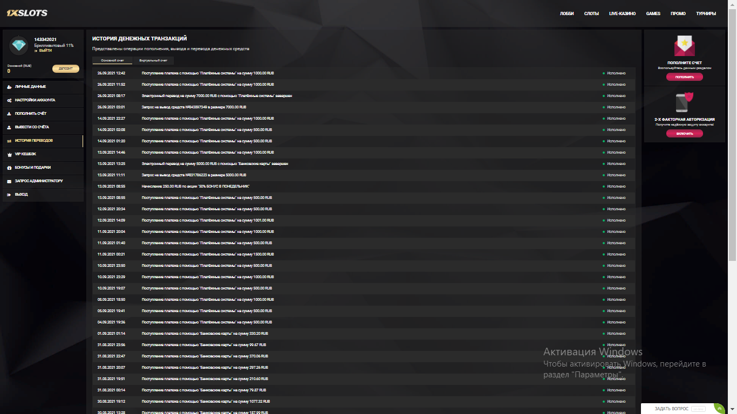737x414 pixels.
Task: Click the Бонусы и подарки gift icon
Action: tap(10, 168)
